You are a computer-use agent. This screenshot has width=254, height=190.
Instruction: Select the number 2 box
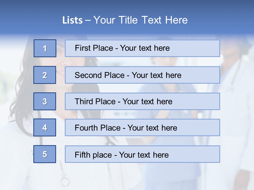click(45, 75)
